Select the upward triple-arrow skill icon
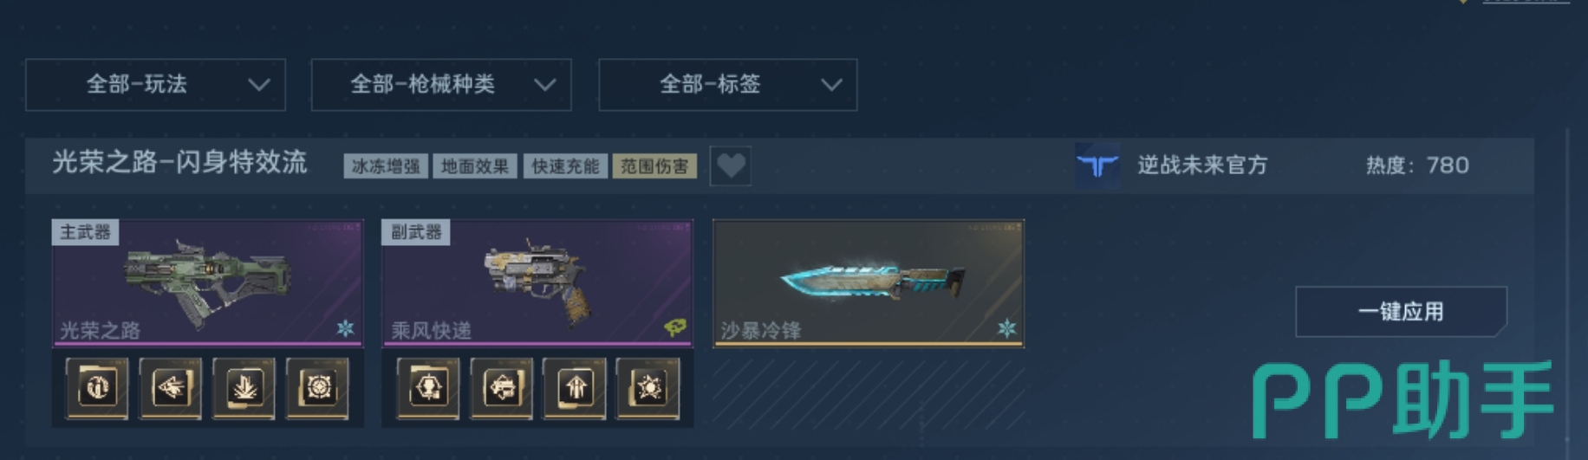Image resolution: width=1588 pixels, height=460 pixels. point(575,388)
